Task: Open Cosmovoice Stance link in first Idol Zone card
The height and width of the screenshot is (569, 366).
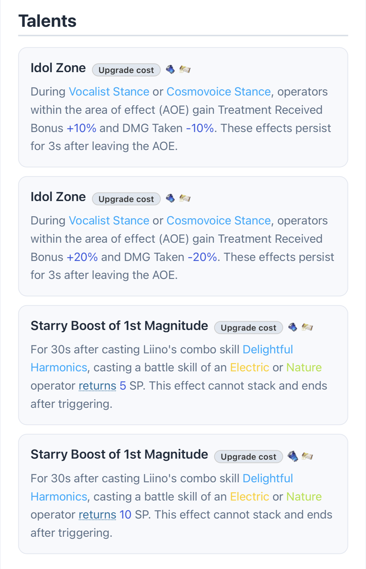Action: click(x=219, y=92)
